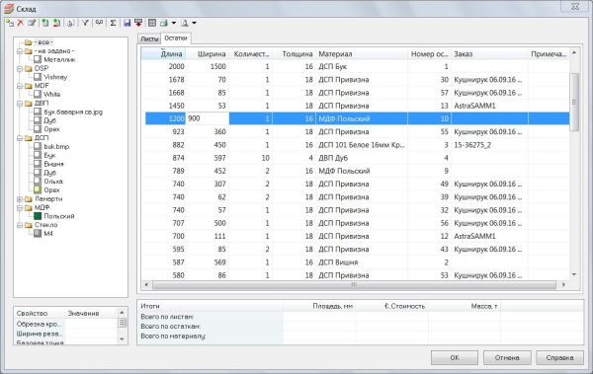This screenshot has height=374, width=593.
Task: Click the Материал column header
Action: (x=362, y=54)
